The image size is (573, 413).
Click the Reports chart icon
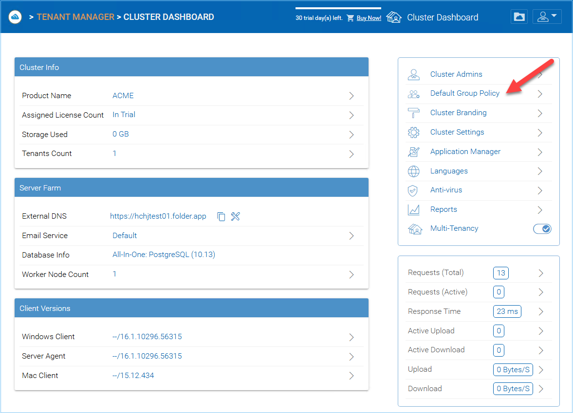click(414, 210)
